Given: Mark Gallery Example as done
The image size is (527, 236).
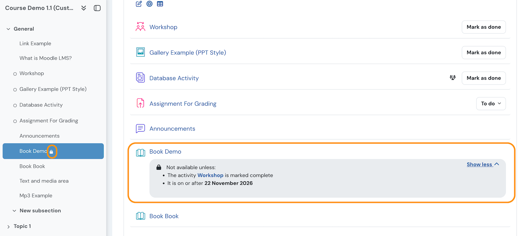Looking at the screenshot, I should 483,53.
